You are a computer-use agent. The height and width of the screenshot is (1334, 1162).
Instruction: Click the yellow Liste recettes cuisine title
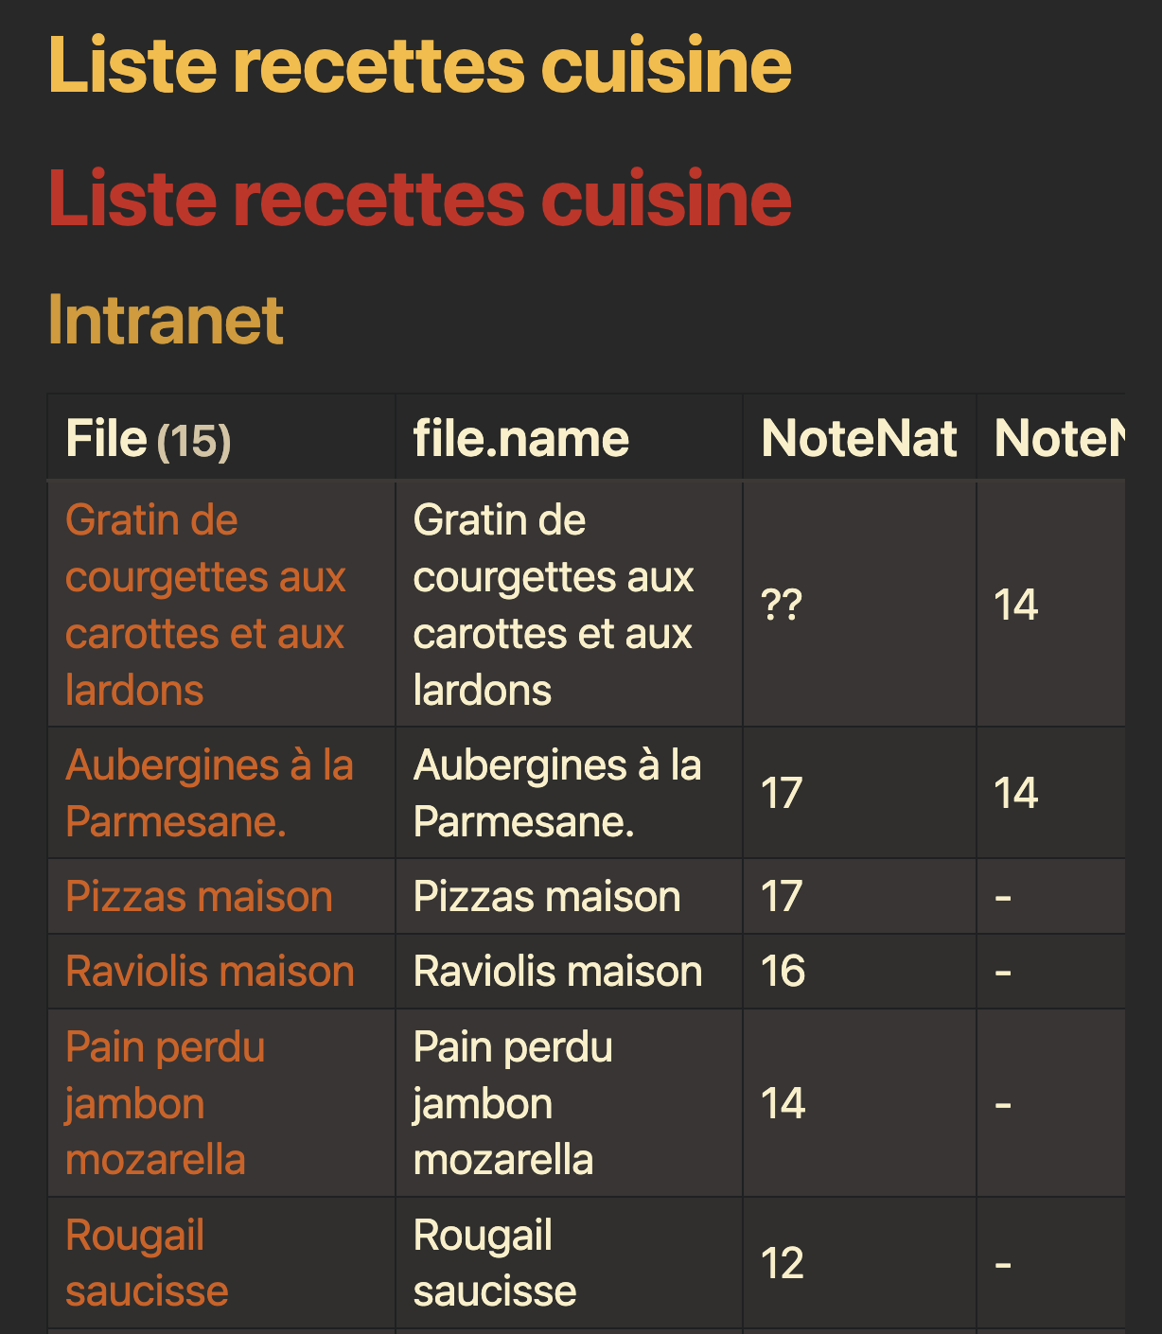pos(419,65)
